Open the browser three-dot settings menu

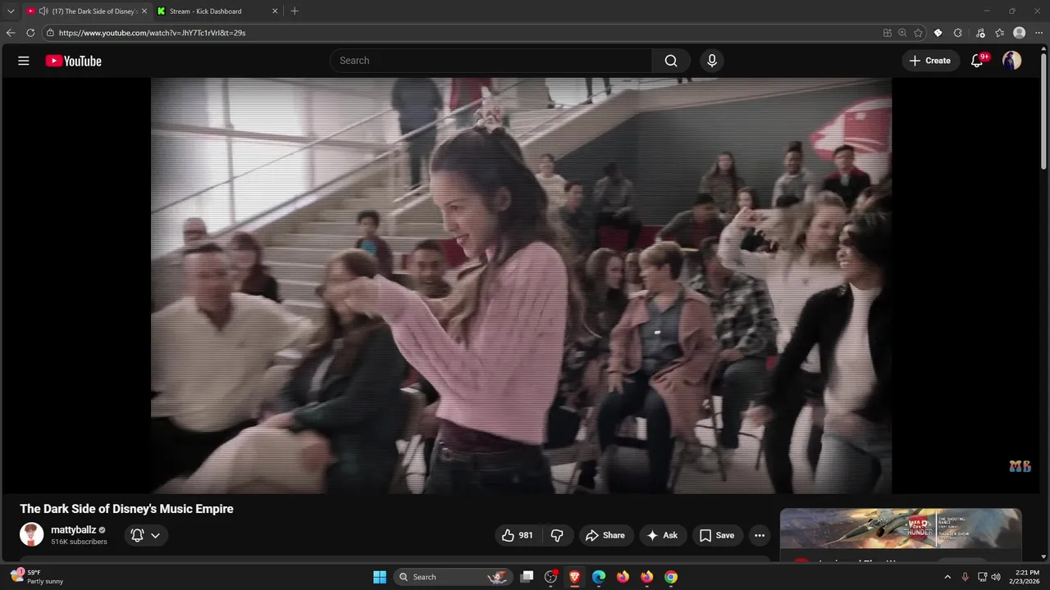(x=1039, y=33)
